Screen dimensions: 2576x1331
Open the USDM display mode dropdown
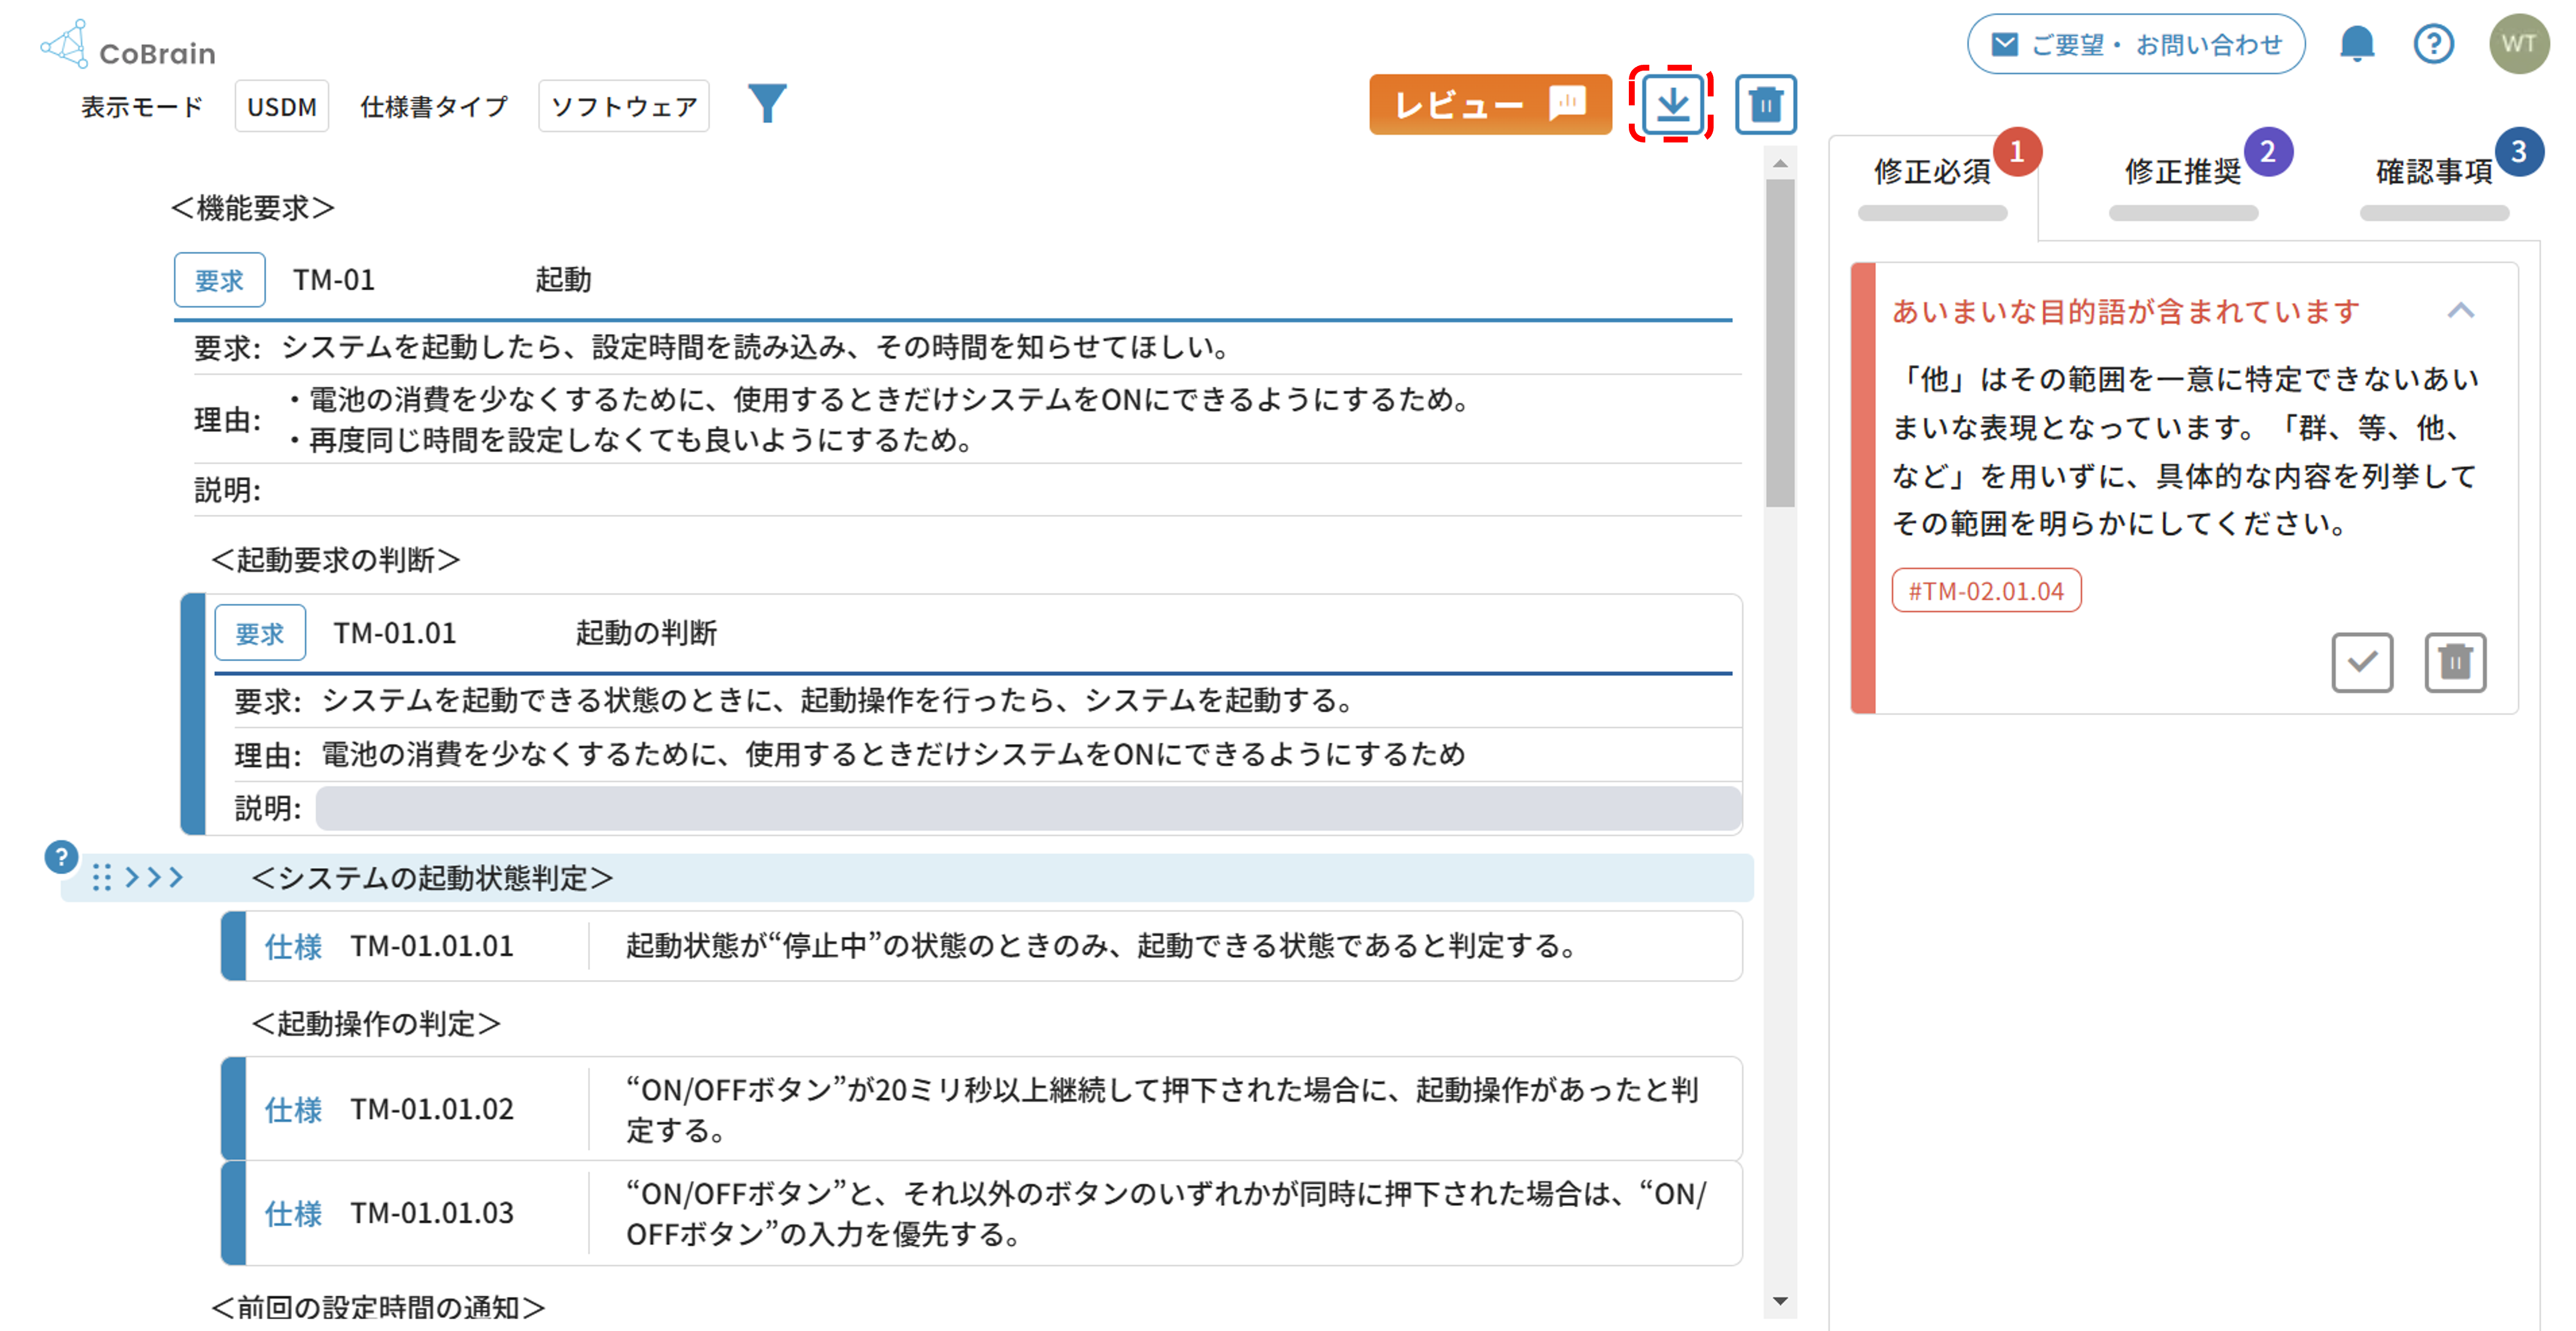282,106
